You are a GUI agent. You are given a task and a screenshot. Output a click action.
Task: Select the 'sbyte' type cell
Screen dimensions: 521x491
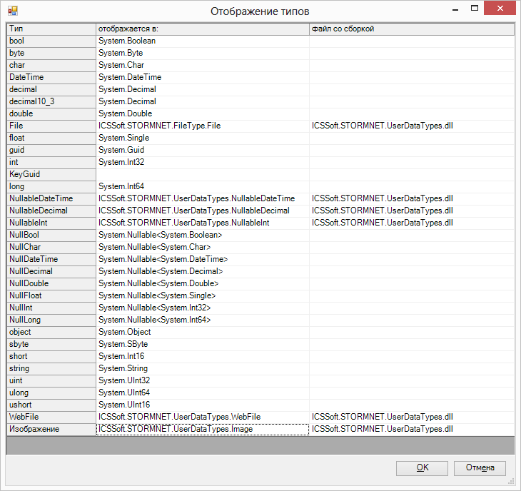(51, 344)
